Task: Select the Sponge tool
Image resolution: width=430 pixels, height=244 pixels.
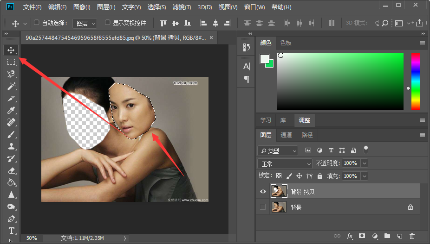Action: tap(11, 206)
